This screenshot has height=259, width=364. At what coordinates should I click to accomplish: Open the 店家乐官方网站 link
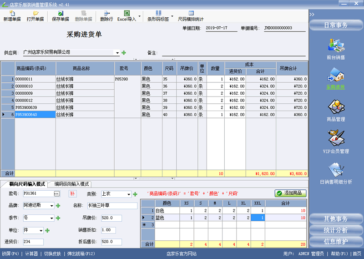(x=181, y=254)
